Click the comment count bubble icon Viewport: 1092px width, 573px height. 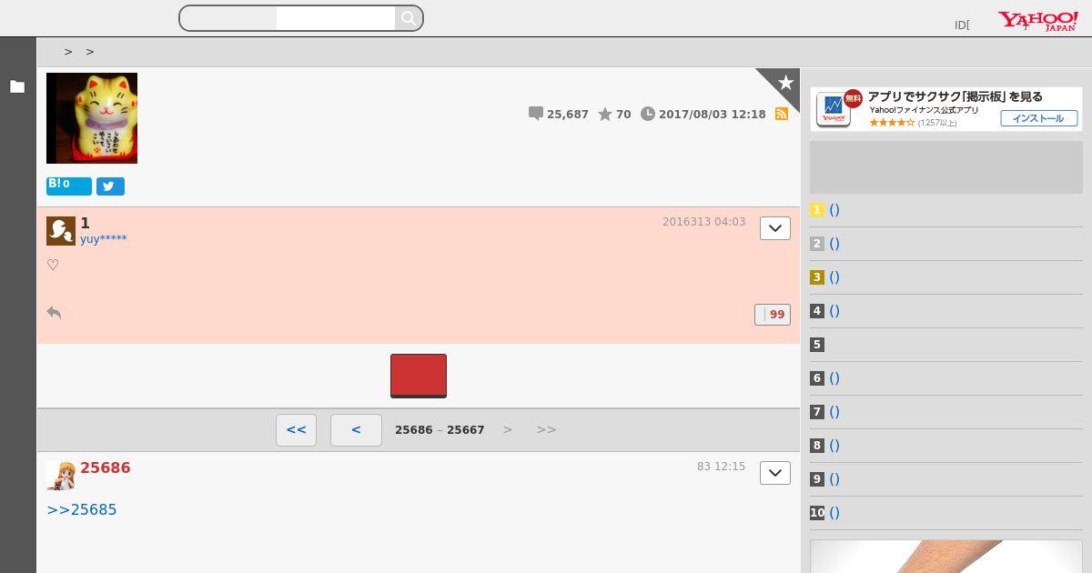[536, 114]
